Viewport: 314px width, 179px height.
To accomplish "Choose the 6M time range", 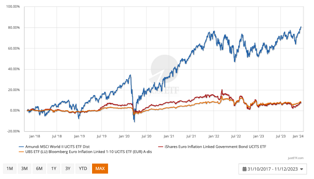I will [39, 169].
